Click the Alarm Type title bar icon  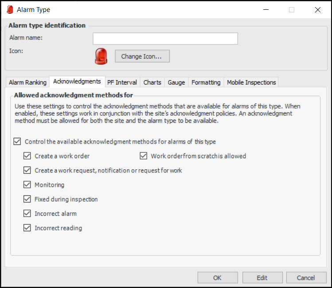(x=10, y=9)
